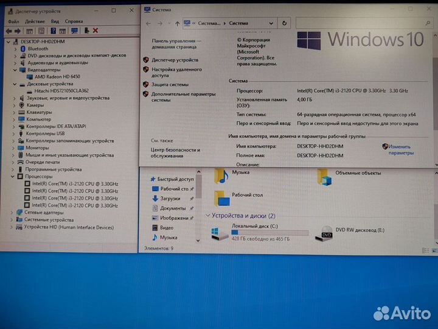This screenshot has height=329, width=438.
Task: Click the Локальный диск (C:) drive icon
Action: pyautogui.click(x=220, y=234)
